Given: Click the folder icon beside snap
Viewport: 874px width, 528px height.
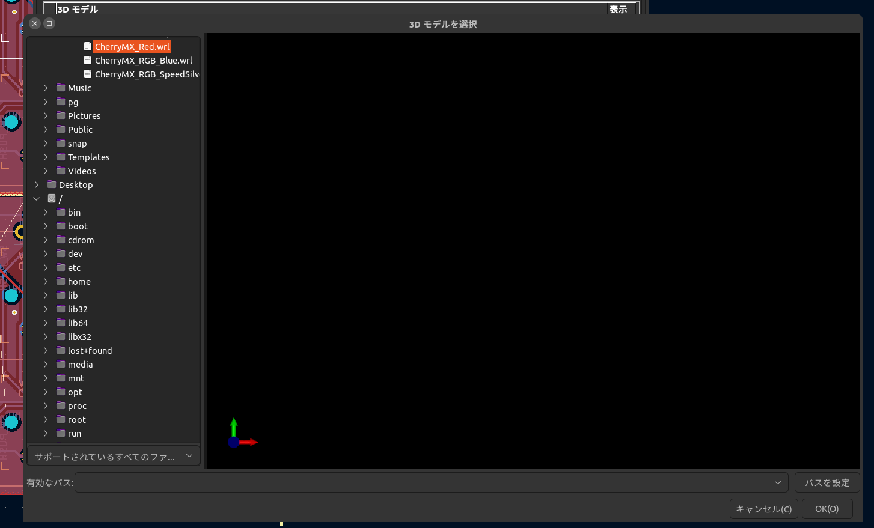Looking at the screenshot, I should (x=61, y=143).
